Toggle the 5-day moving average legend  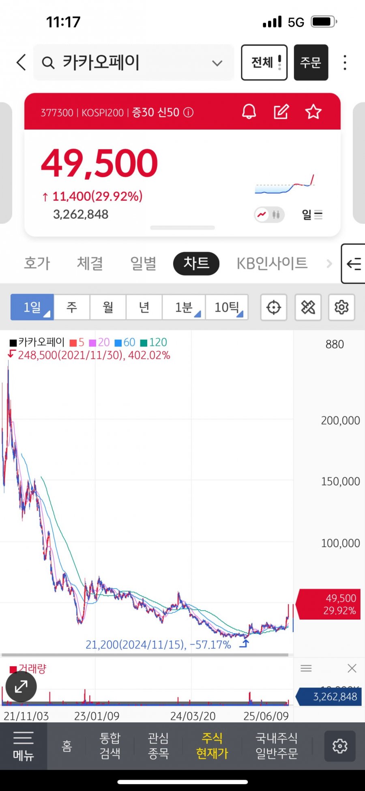(77, 342)
